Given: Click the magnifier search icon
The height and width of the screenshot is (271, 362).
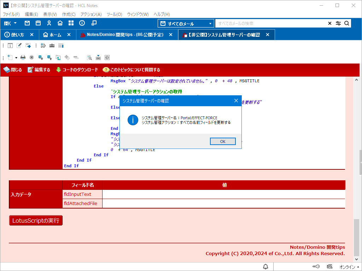Looking at the screenshot, I should 347,24.
